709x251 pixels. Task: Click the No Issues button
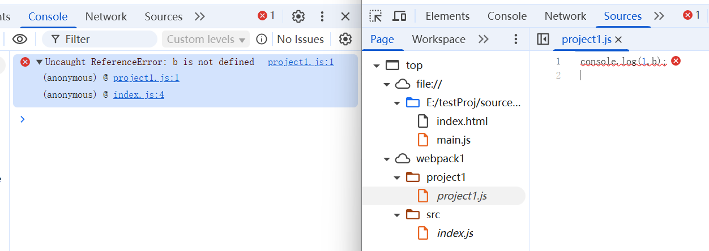click(x=300, y=39)
